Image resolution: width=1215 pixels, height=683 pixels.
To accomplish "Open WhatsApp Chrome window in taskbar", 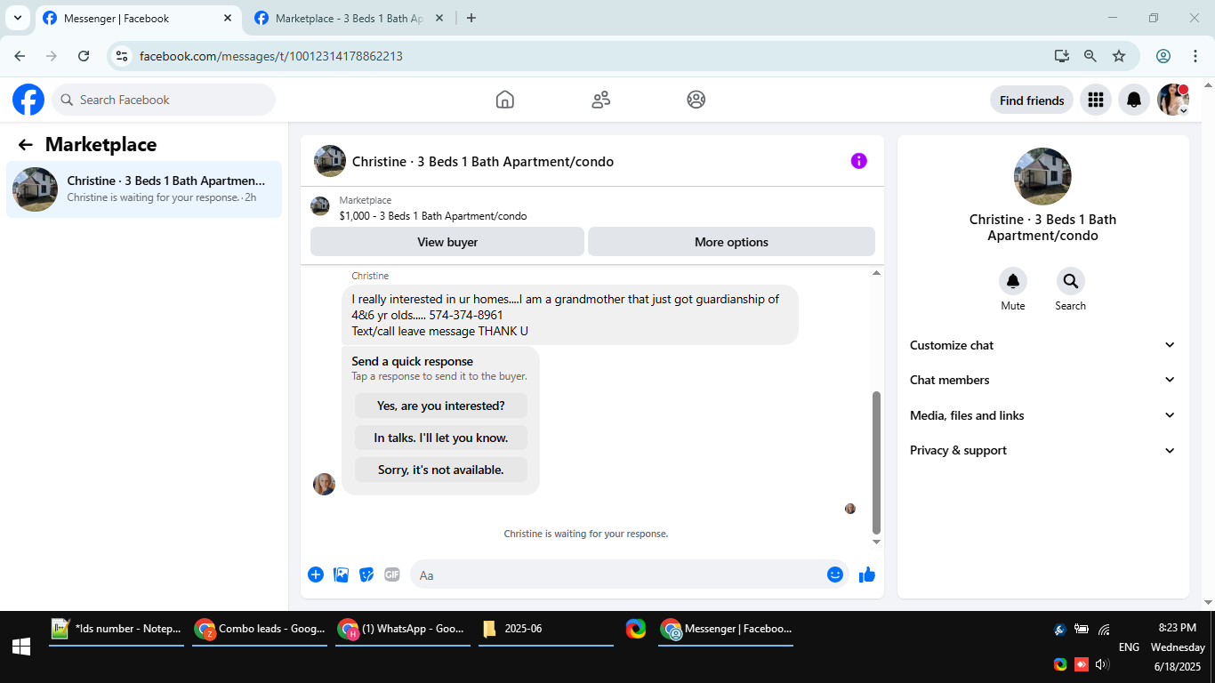I will tap(403, 629).
